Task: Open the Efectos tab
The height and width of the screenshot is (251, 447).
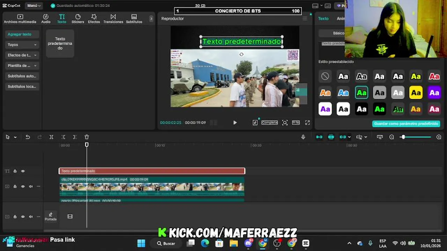Action: 94,19
